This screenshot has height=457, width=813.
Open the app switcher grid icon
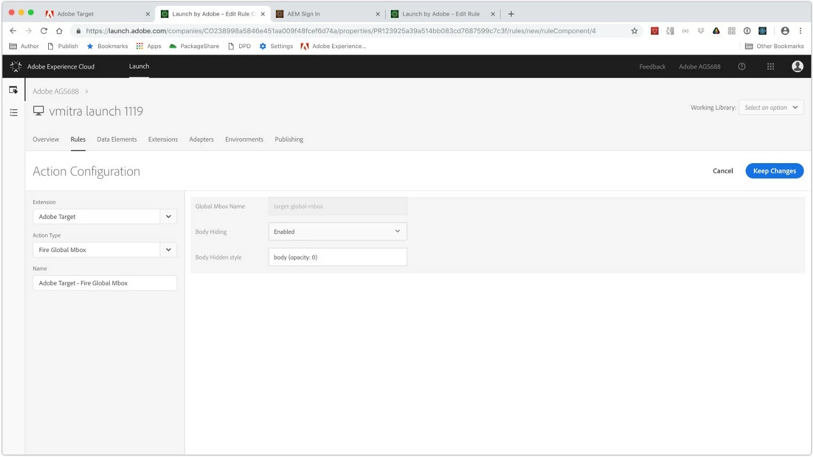pos(771,67)
